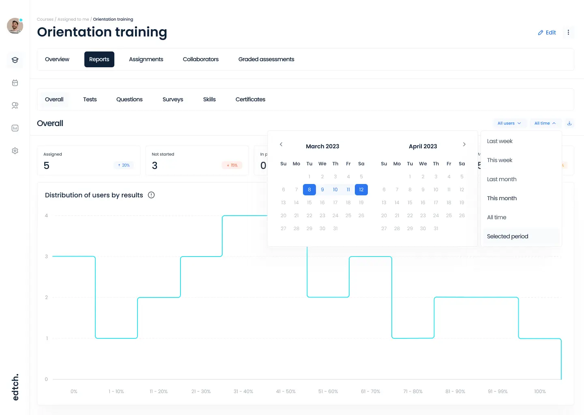Select March 11 in the calendar
The height and width of the screenshot is (415, 584).
(348, 190)
